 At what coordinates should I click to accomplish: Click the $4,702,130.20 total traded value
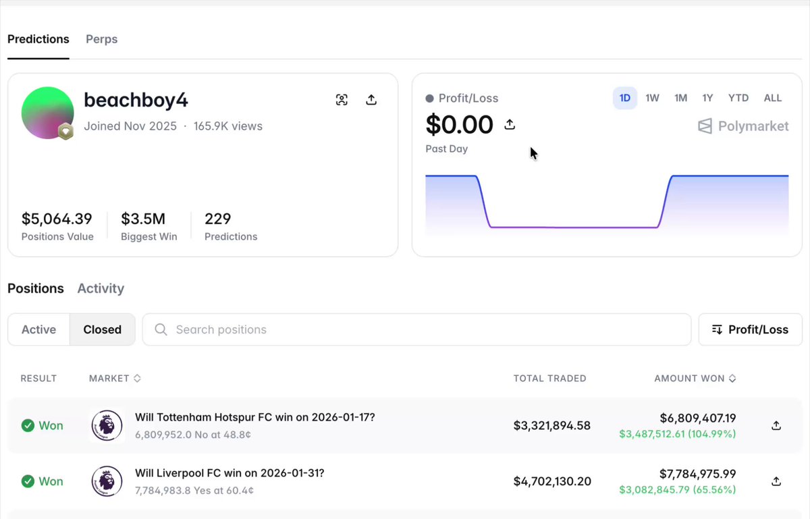(552, 481)
